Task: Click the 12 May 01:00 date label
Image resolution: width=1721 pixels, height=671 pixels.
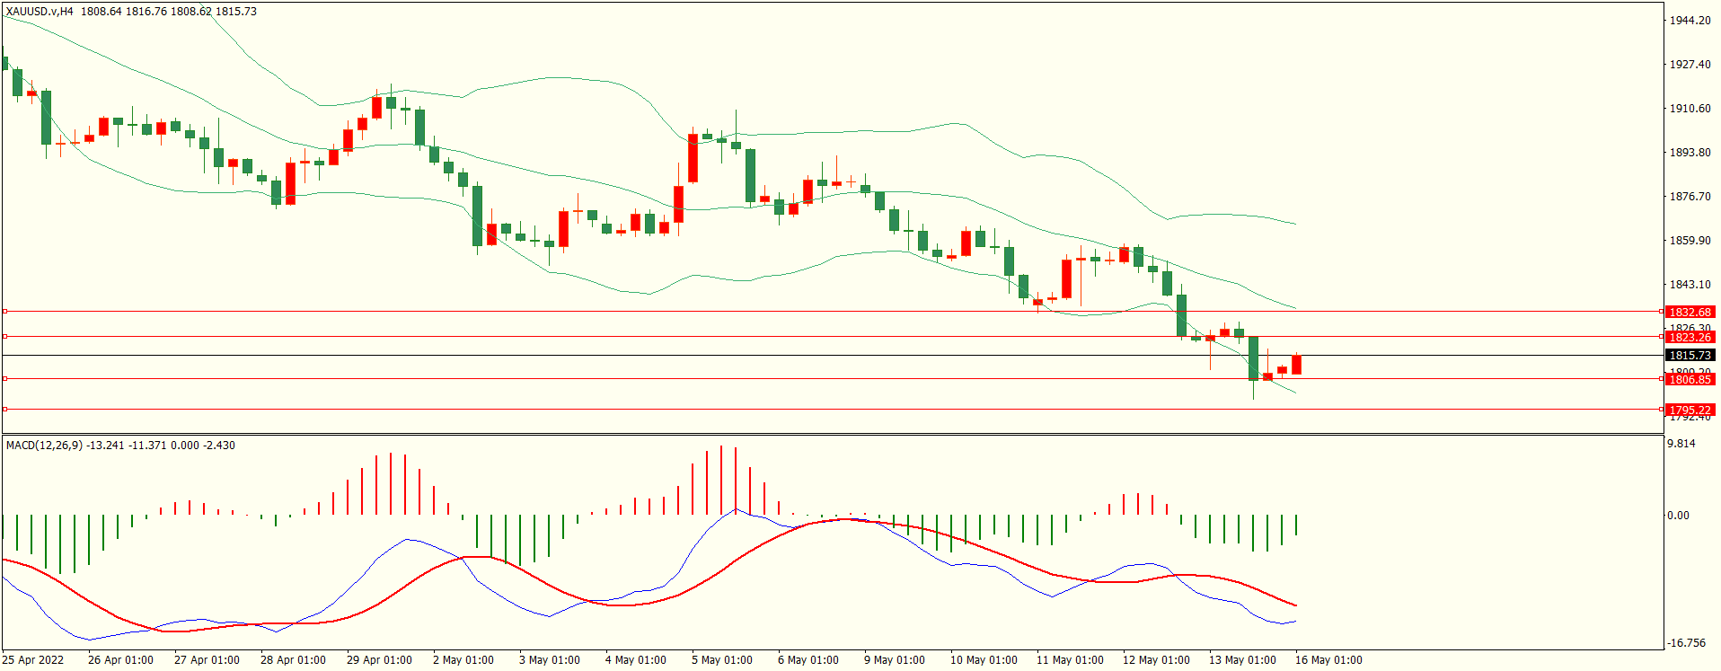Action: click(x=1156, y=660)
